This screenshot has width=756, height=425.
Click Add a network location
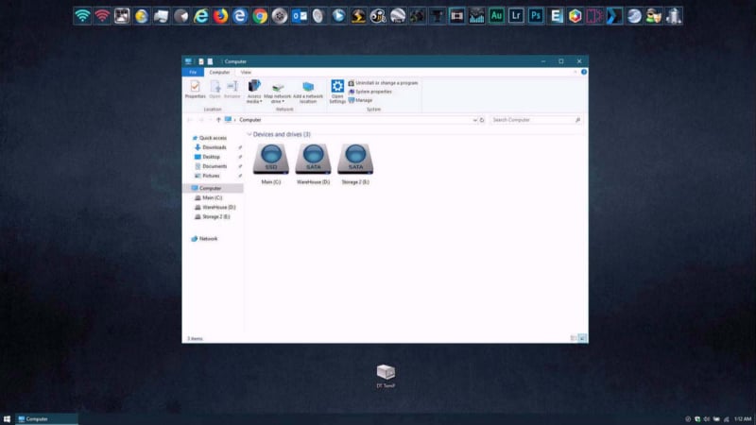click(x=308, y=92)
